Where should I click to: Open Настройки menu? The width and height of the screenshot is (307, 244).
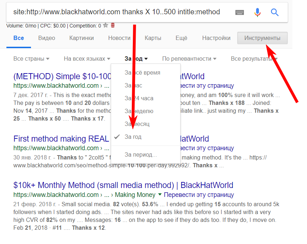(x=216, y=38)
